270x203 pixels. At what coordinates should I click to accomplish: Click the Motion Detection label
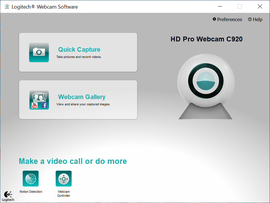tap(31, 192)
